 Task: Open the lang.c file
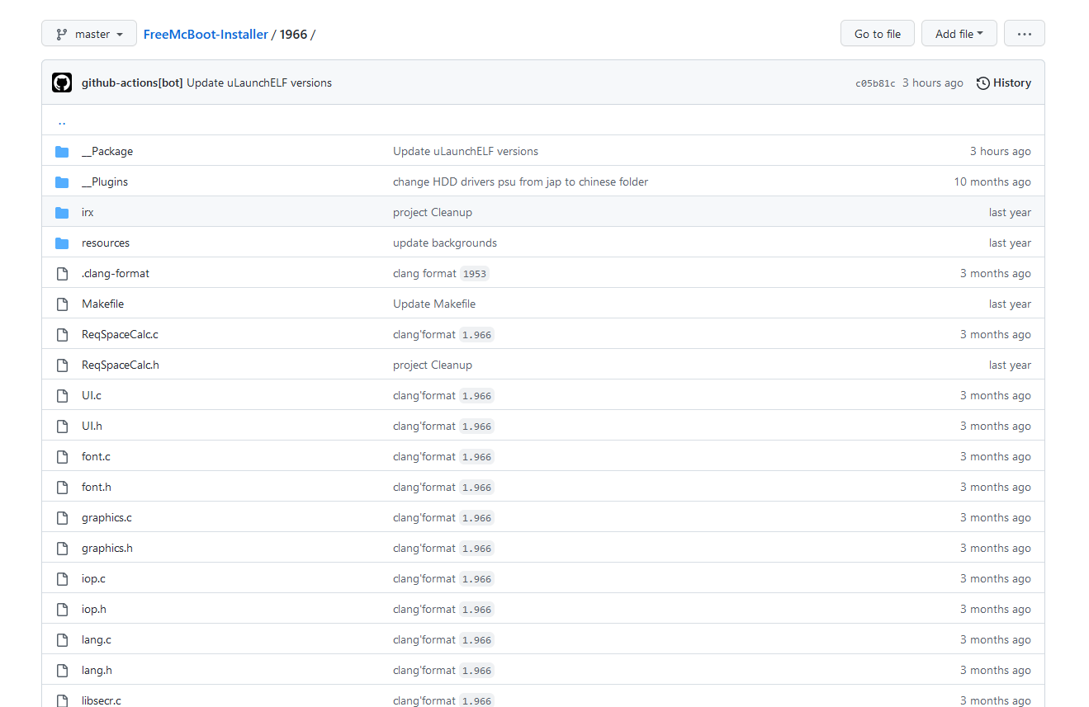click(x=97, y=639)
